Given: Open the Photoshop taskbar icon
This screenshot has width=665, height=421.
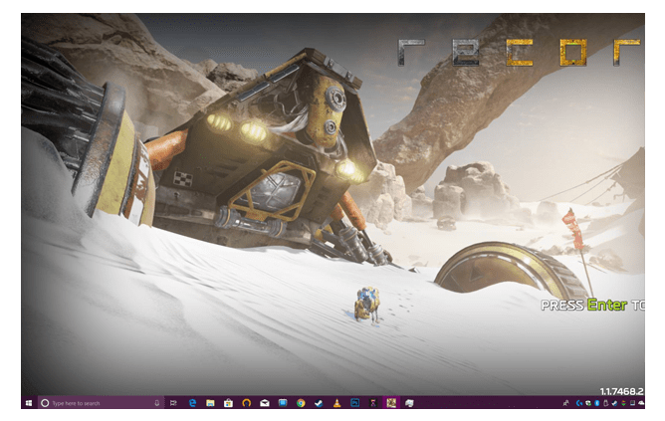Looking at the screenshot, I should (355, 403).
